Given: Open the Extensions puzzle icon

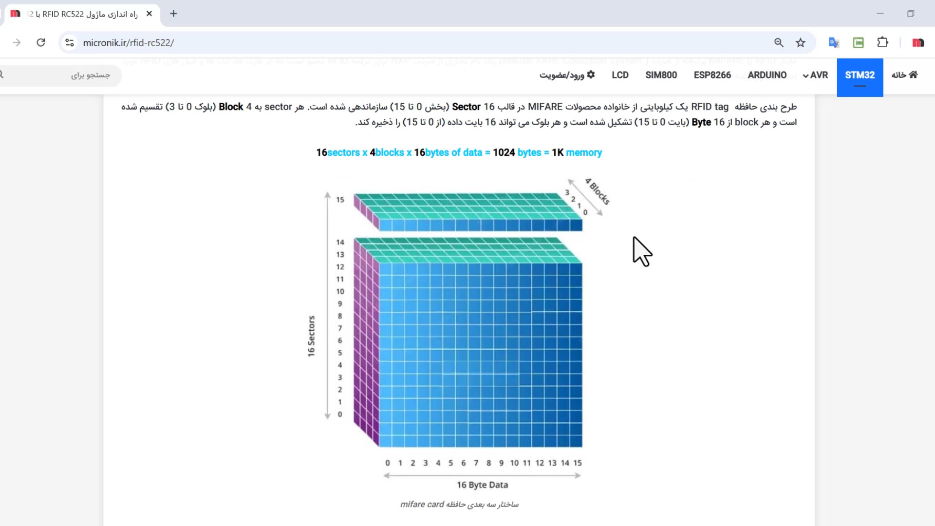Looking at the screenshot, I should point(882,43).
